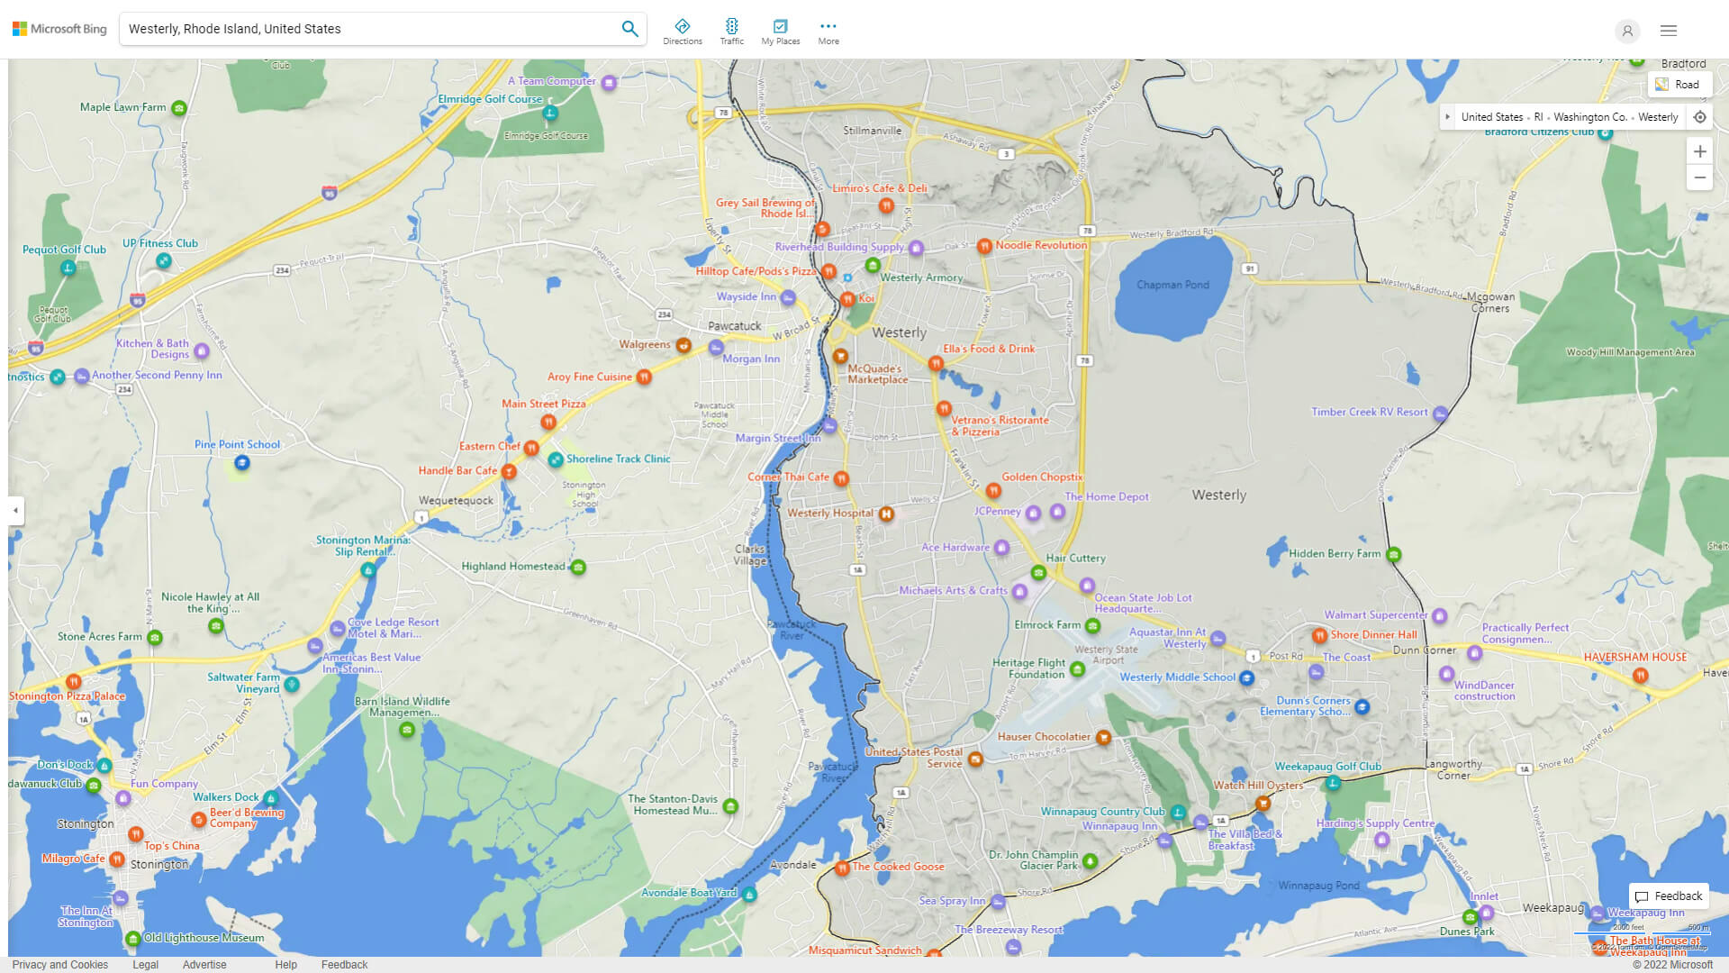Toggle the Feedback flyout

coord(1668,896)
